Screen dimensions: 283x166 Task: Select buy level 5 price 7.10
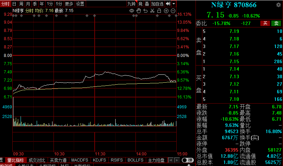pyautogui.click(x=234, y=99)
